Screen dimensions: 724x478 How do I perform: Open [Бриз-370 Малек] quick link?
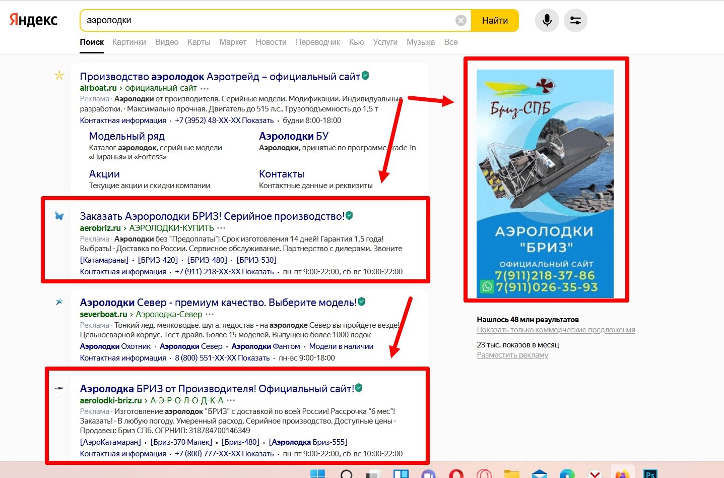coord(181,442)
